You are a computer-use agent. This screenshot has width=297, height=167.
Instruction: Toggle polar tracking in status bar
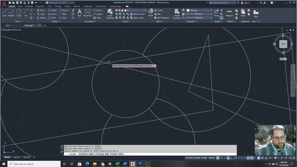point(236,158)
